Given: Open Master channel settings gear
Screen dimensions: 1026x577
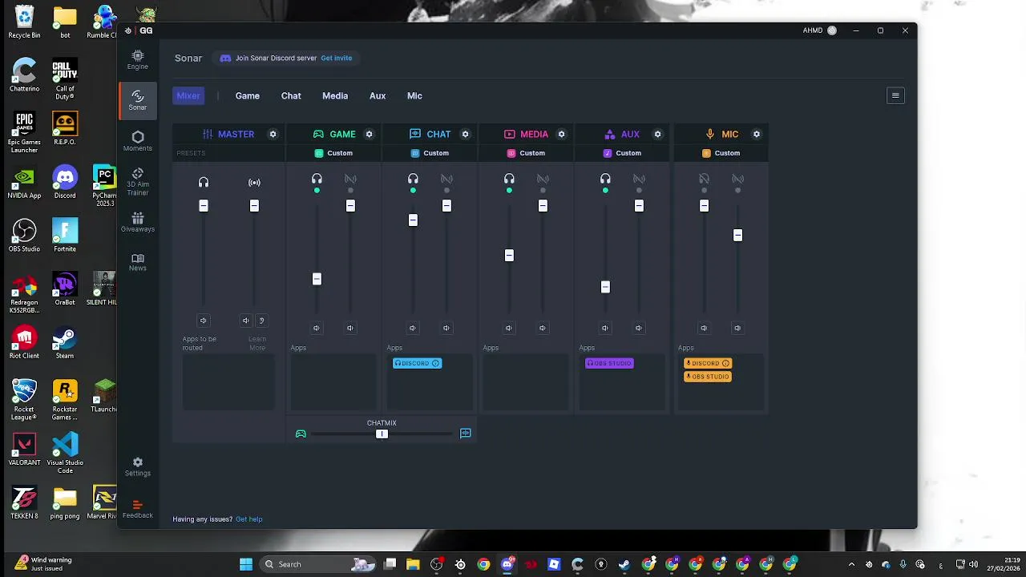Looking at the screenshot, I should click(273, 134).
